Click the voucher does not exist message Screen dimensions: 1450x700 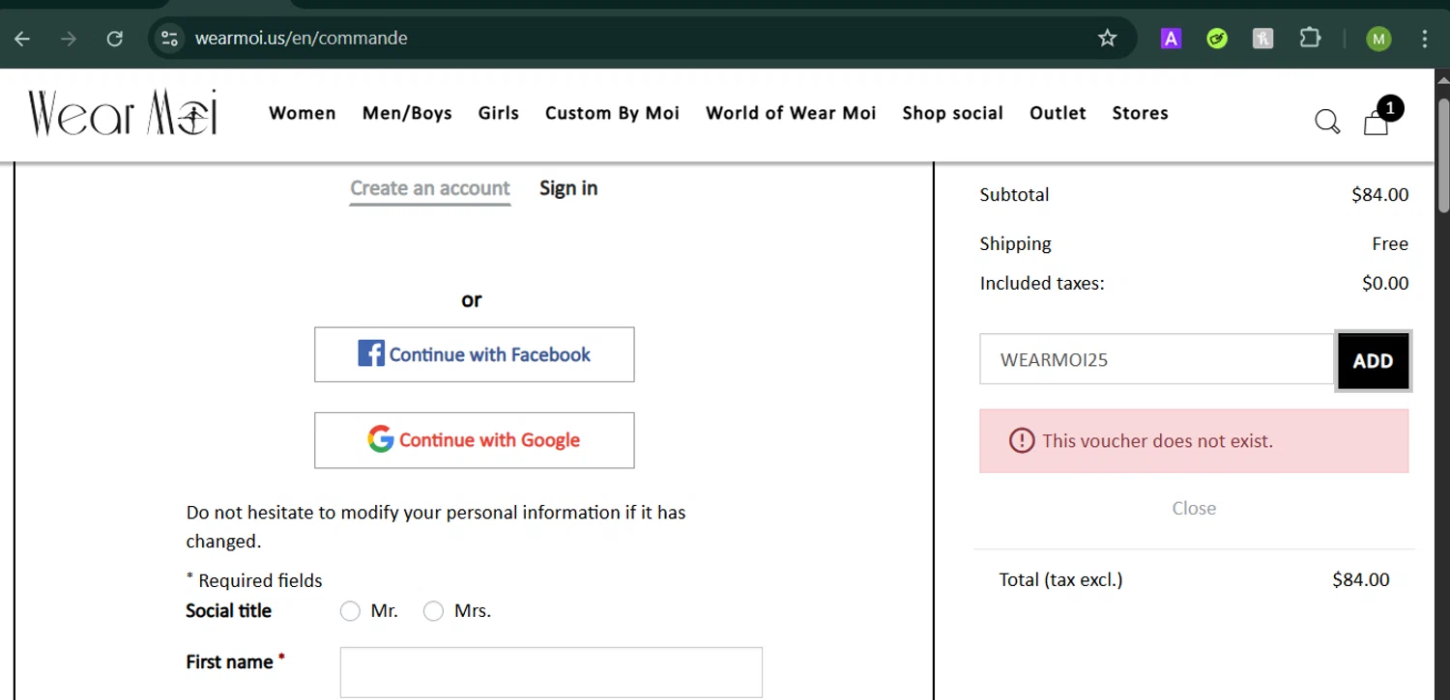coord(1194,441)
